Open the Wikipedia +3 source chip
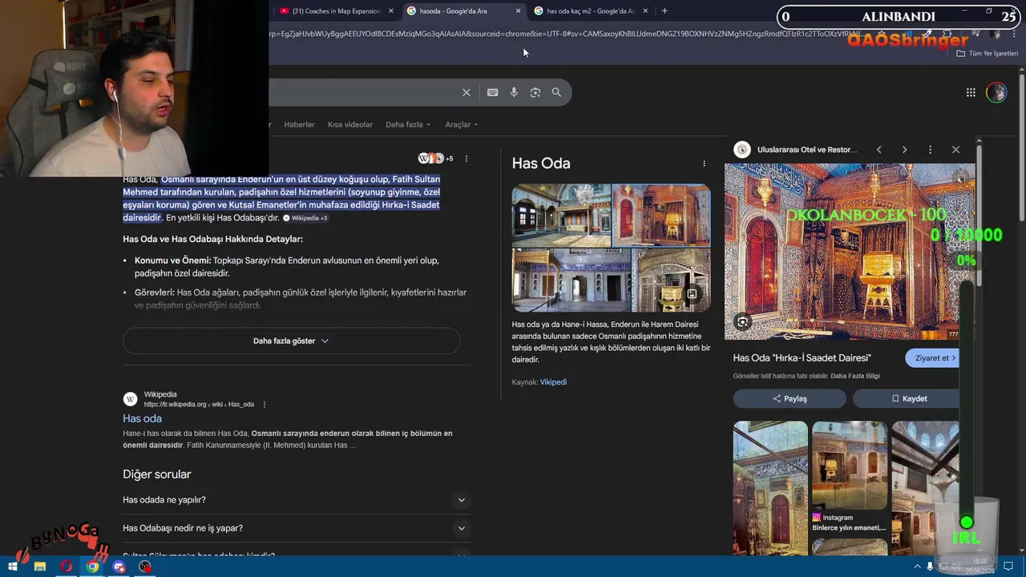Screen dimensions: 1026x577 (305, 218)
